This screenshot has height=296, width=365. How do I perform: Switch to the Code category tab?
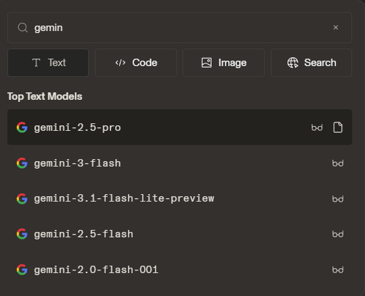tap(136, 63)
